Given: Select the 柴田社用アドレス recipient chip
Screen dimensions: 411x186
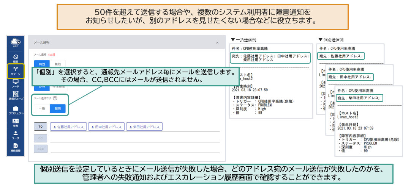Looking at the screenshot, I should tap(144, 127).
